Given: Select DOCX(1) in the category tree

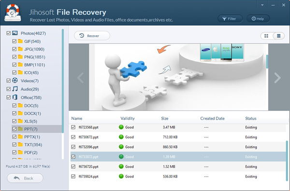Looking at the screenshot, I should point(32,113).
